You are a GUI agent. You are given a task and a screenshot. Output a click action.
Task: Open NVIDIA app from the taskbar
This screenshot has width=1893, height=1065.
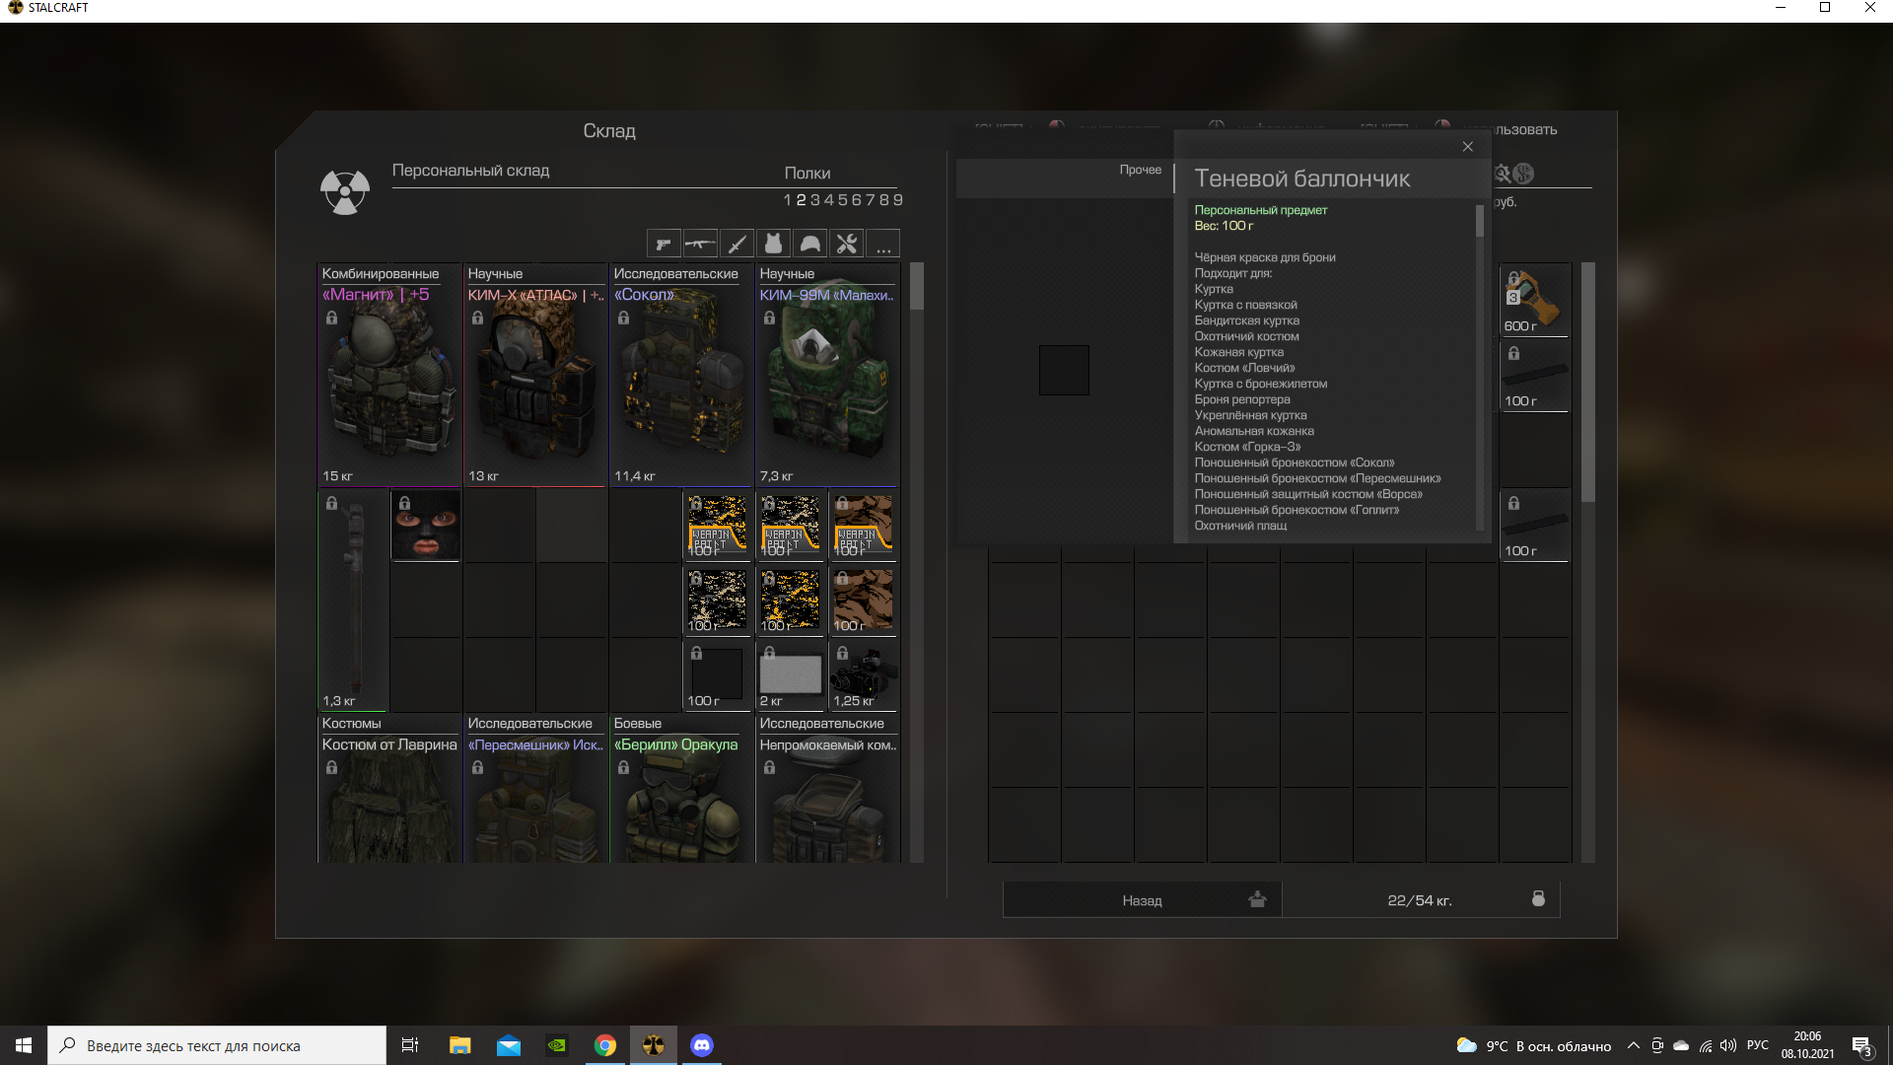(557, 1045)
